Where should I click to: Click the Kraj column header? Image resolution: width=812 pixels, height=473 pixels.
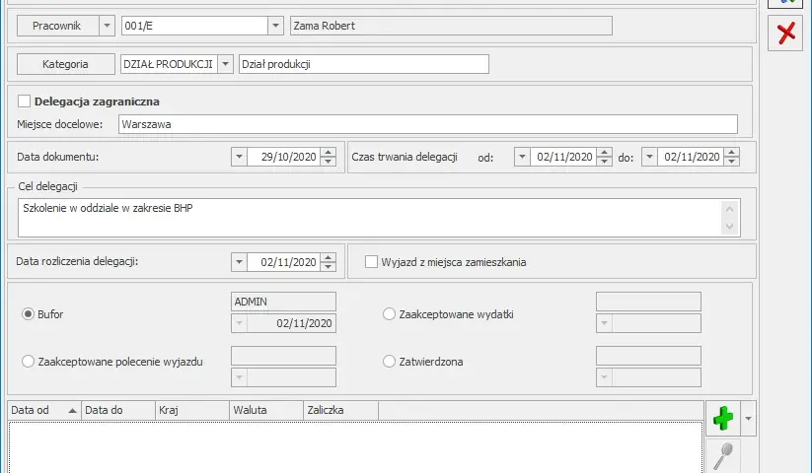192,410
